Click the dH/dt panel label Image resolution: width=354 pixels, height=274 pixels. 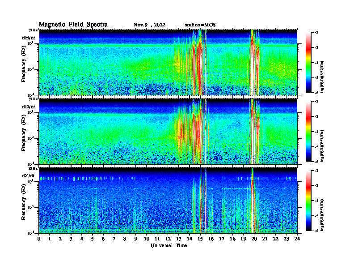(x=29, y=38)
